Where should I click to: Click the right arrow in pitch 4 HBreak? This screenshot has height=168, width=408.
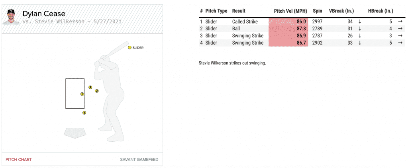pyautogui.click(x=400, y=43)
